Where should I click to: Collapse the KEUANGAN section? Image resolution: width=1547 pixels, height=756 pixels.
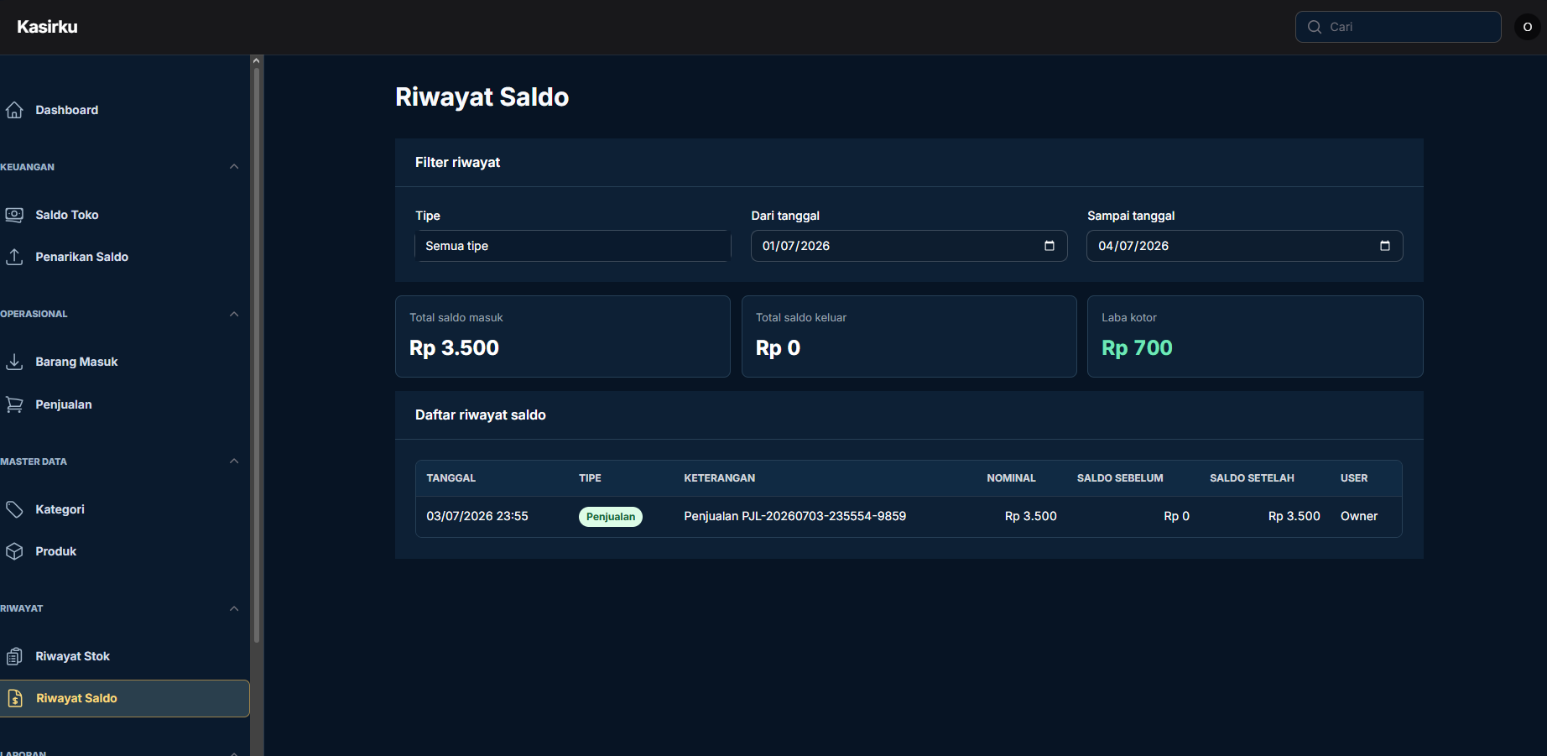(234, 167)
